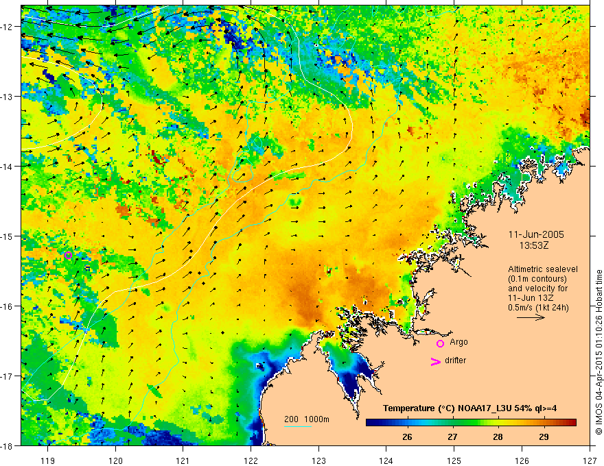This screenshot has height=466, width=604.
Task: Click the 'Temperature (°C) NOAA17_L3U 54% ql>=4' title
Action: [469, 408]
